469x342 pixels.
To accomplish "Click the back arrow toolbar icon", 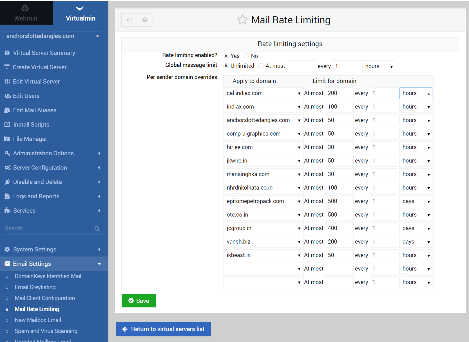I will pos(129,20).
